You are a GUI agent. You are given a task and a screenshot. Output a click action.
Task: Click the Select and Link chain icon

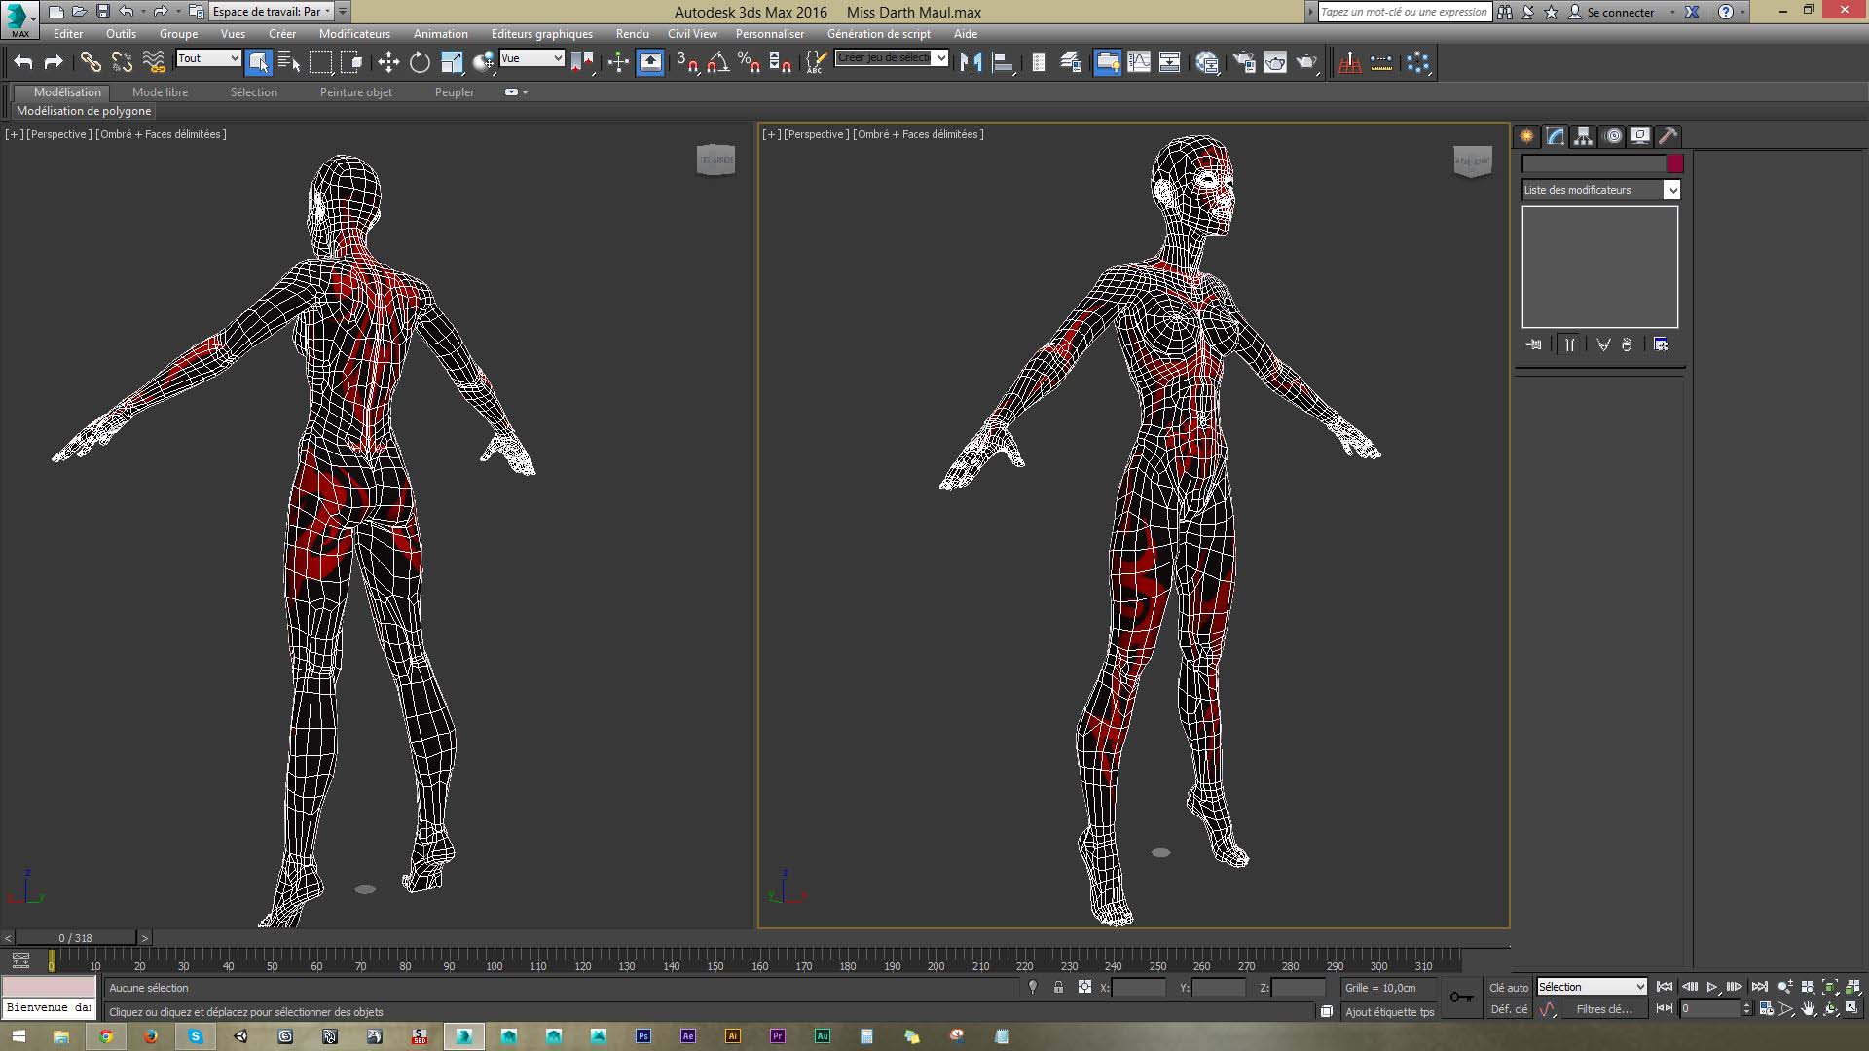[x=90, y=62]
